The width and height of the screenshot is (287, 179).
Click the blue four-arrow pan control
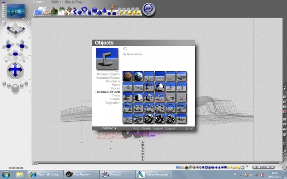pyautogui.click(x=15, y=70)
